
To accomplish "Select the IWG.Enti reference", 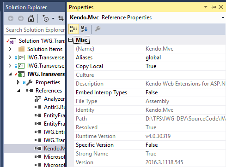I will pyautogui.click(x=55, y=132).
